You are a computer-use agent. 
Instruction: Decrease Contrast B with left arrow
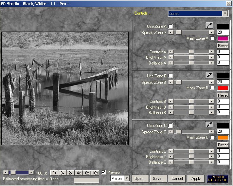(x=171, y=101)
